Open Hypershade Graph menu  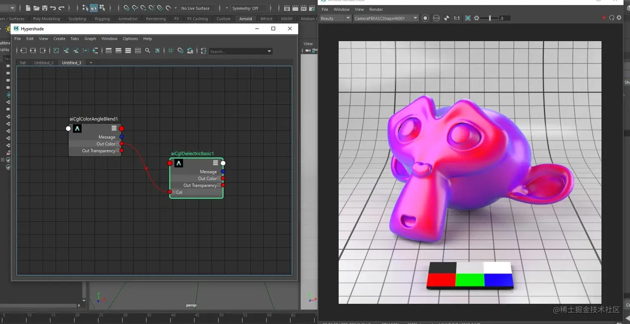(x=90, y=39)
